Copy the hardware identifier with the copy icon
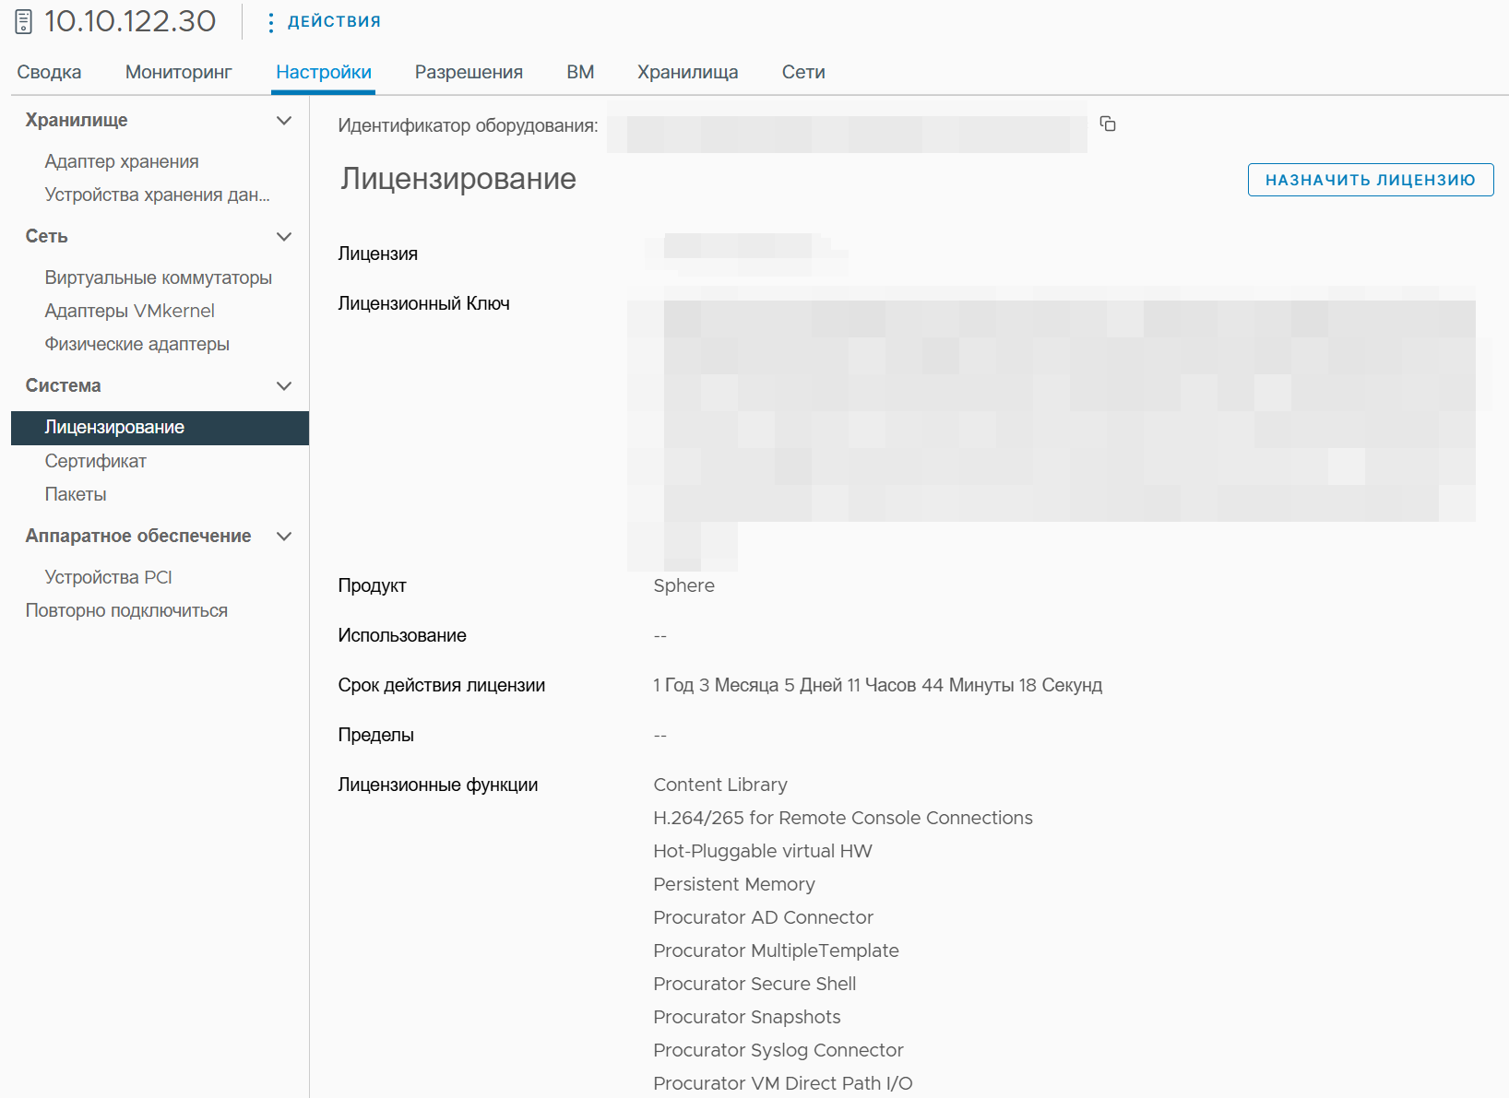 [1108, 124]
